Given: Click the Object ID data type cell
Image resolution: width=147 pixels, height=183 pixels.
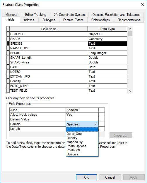Looking at the screenshot, I should pos(107,34).
